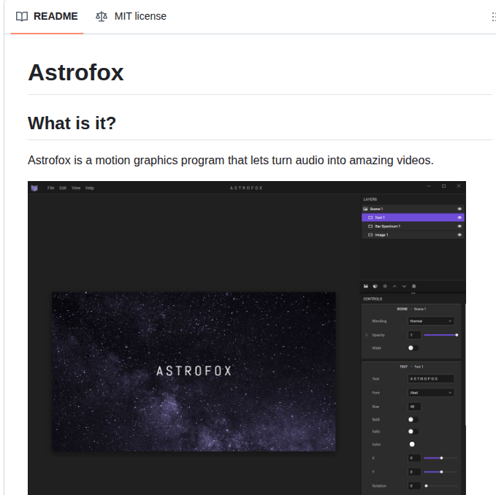Click the "Astrofox" main heading
Viewport: 496px width, 495px height.
coord(75,72)
